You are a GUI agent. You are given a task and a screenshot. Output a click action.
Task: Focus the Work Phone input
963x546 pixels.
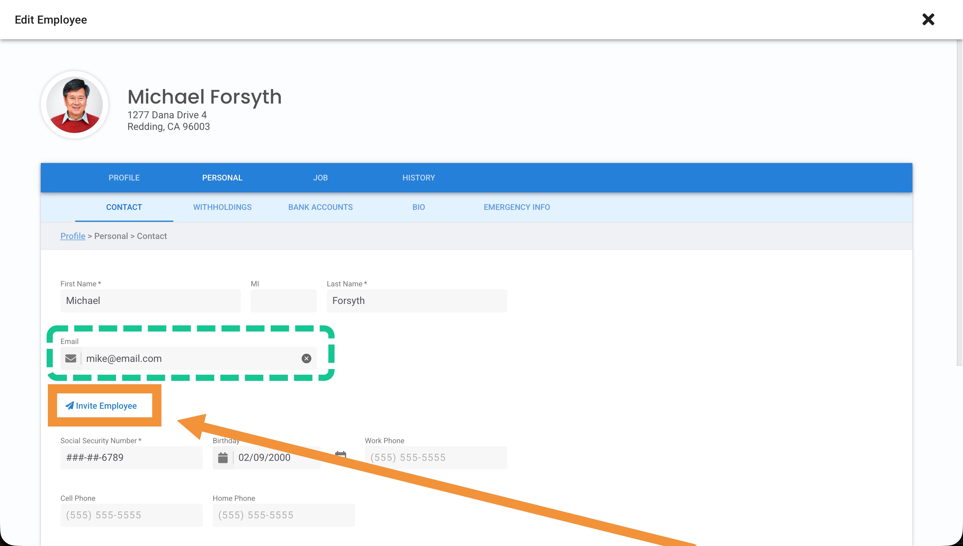[x=436, y=457]
